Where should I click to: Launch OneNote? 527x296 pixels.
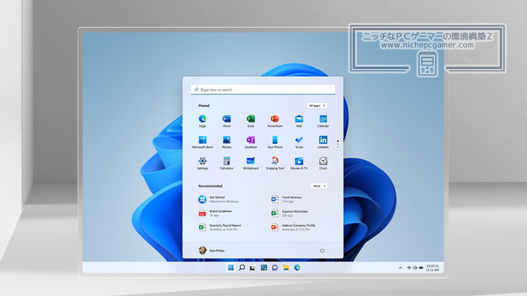251,142
